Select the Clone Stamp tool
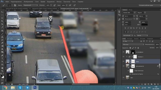The height and width of the screenshot is (90, 161). pyautogui.click(x=2, y=37)
